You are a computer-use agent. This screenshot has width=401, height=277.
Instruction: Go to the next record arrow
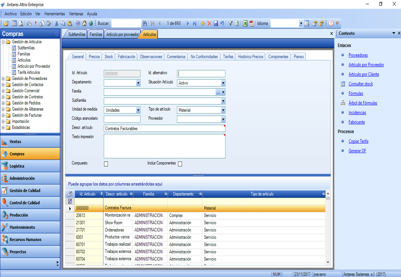coord(188,23)
